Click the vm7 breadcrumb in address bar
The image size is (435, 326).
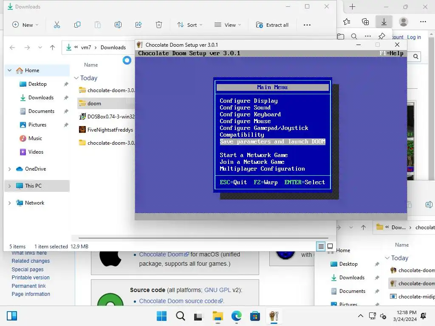click(86, 48)
